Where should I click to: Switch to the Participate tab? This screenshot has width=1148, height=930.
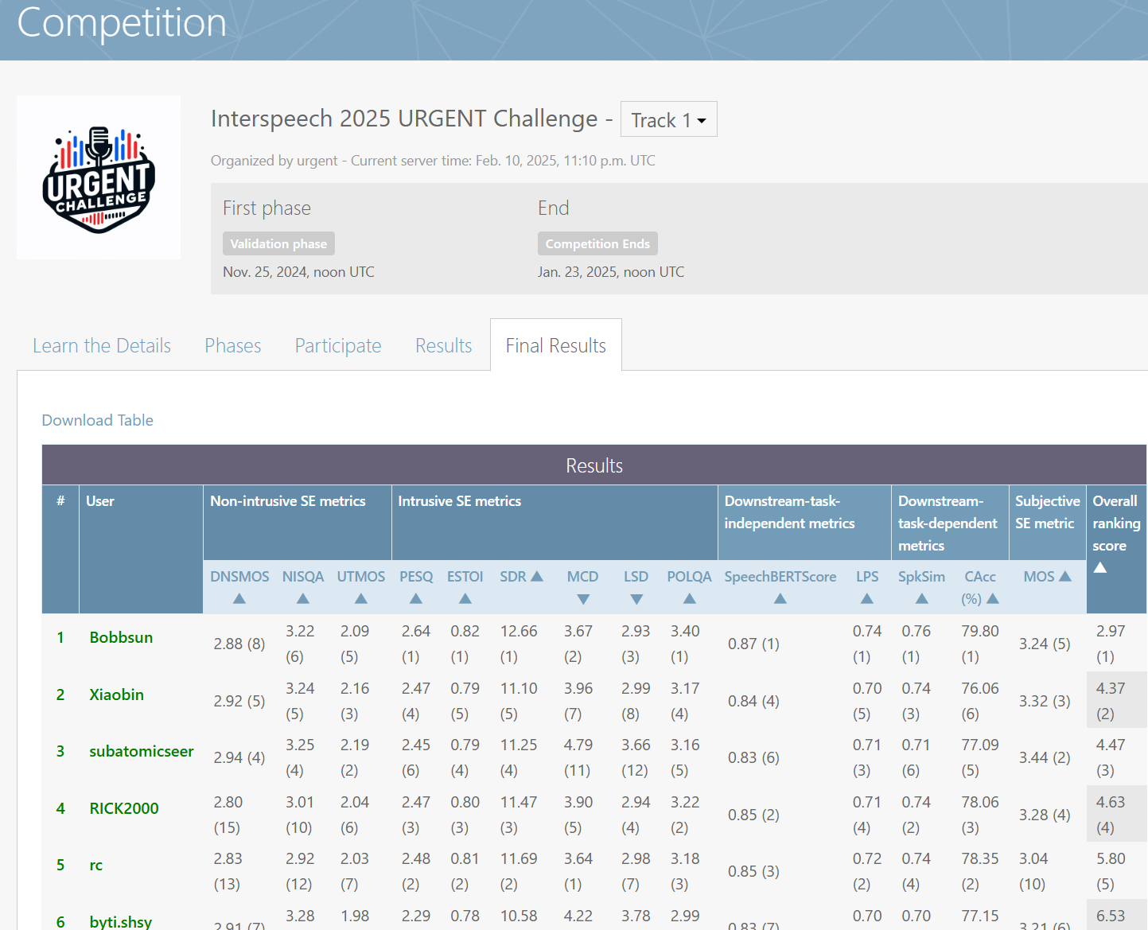[x=338, y=345]
